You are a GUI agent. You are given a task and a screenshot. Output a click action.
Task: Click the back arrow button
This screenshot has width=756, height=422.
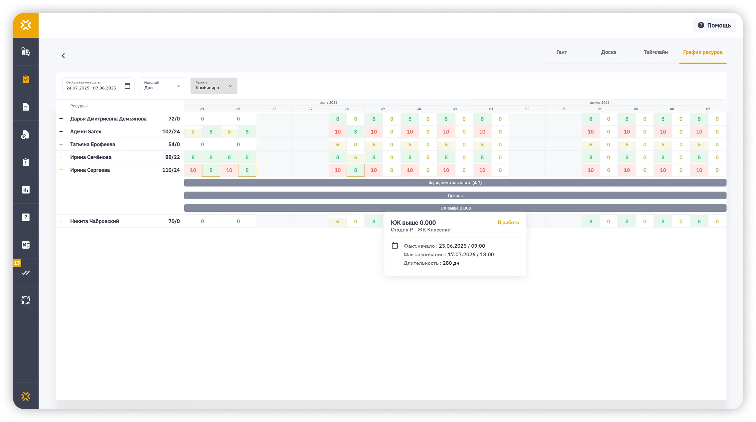[x=63, y=56]
